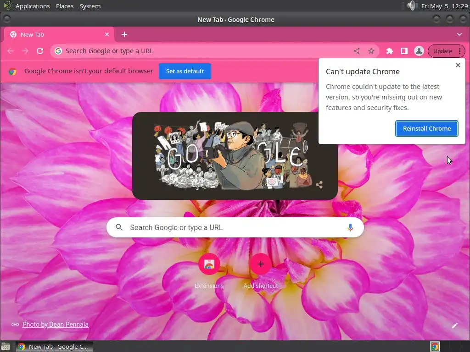Click the New Tab - Google Chrome taskbar entry
The height and width of the screenshot is (352, 470).
point(54,346)
